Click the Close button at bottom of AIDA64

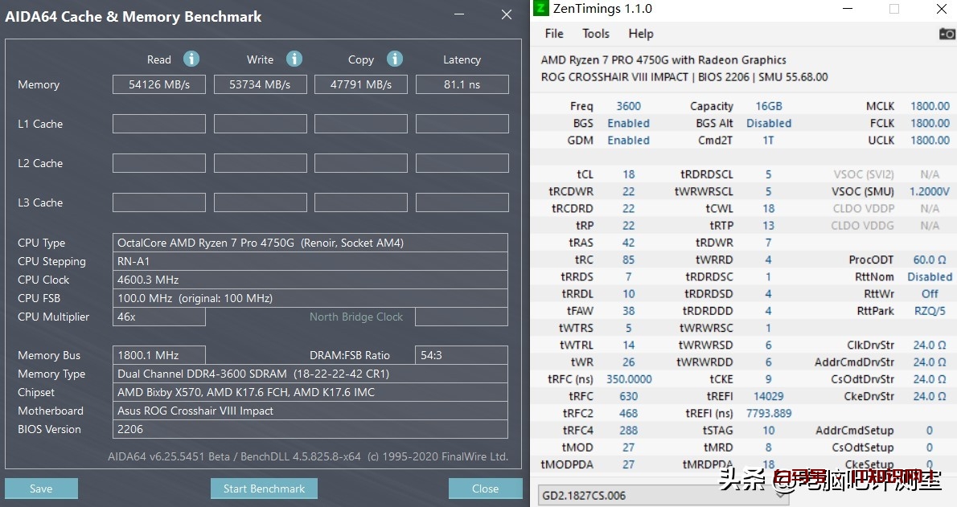(485, 489)
